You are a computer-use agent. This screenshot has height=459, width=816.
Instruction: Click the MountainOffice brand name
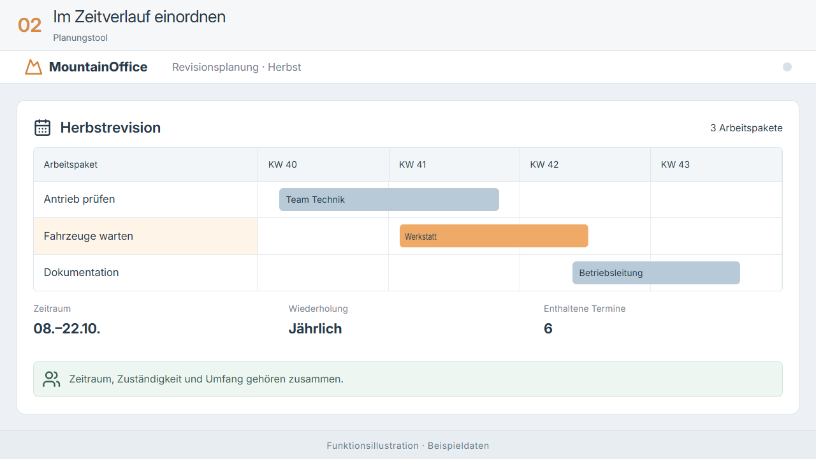click(98, 67)
